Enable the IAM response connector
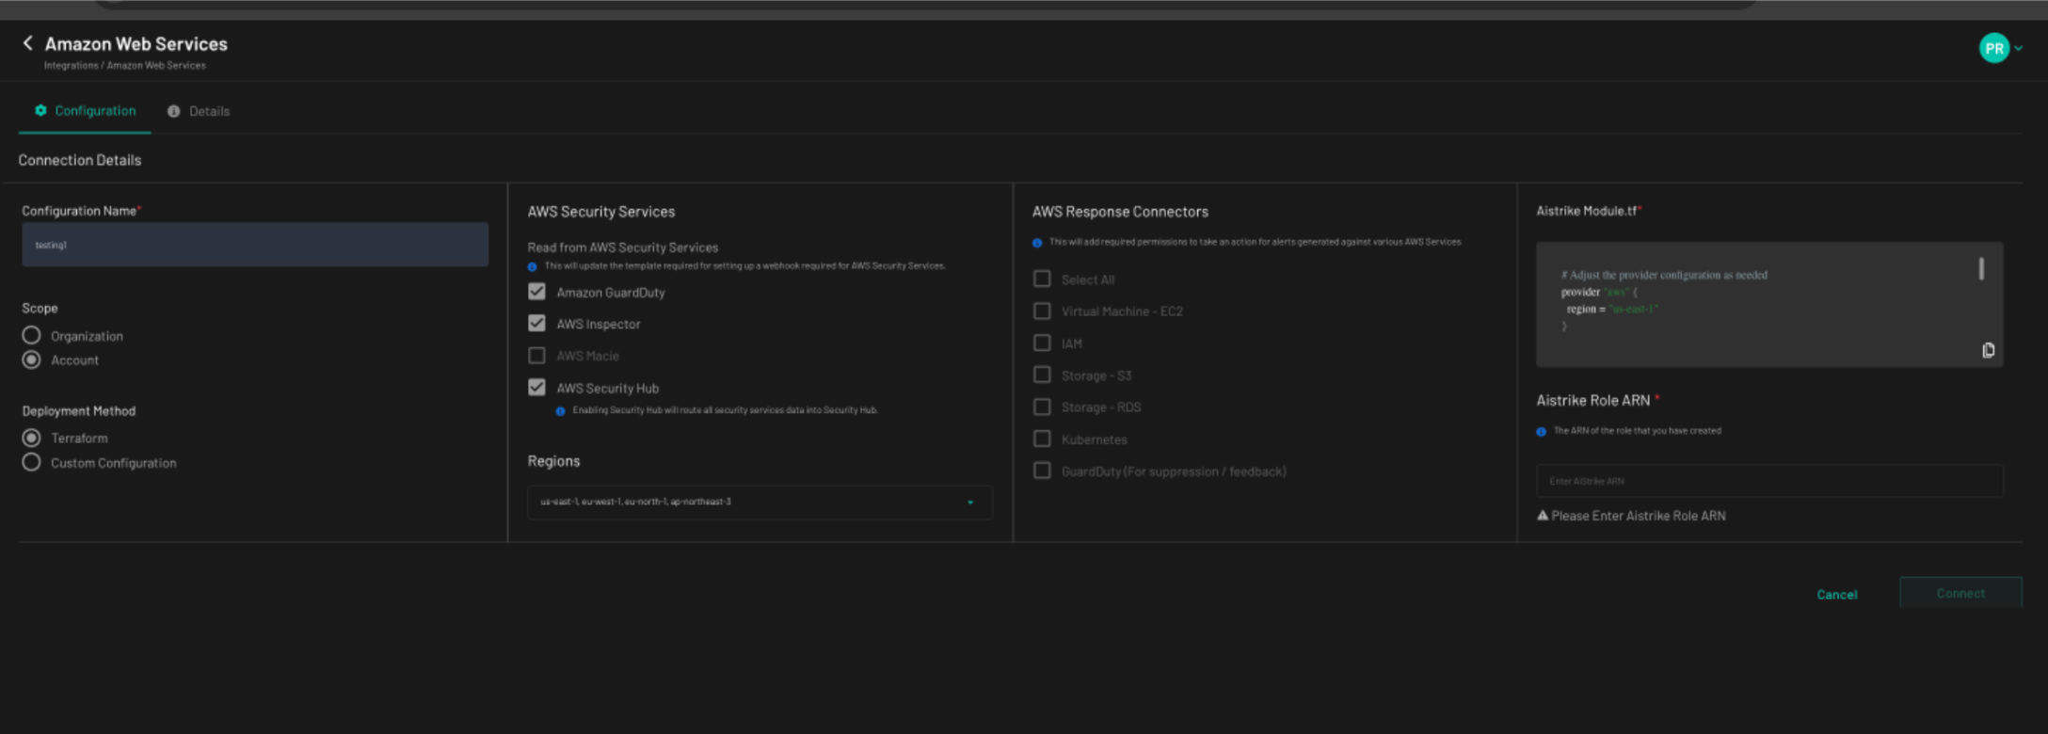 1042,343
